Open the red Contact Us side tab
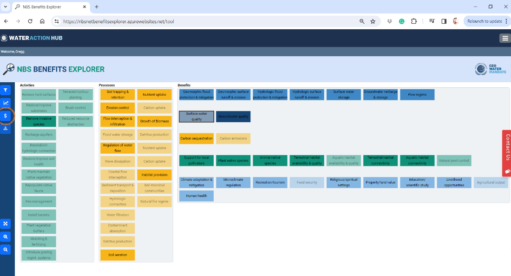This screenshot has height=276, width=511. (507, 153)
